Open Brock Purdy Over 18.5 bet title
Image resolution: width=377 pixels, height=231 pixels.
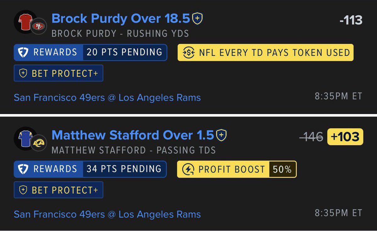121,19
